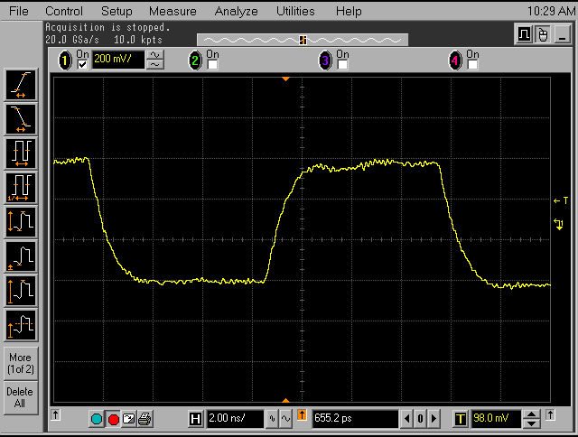Open the Measure menu

172,11
